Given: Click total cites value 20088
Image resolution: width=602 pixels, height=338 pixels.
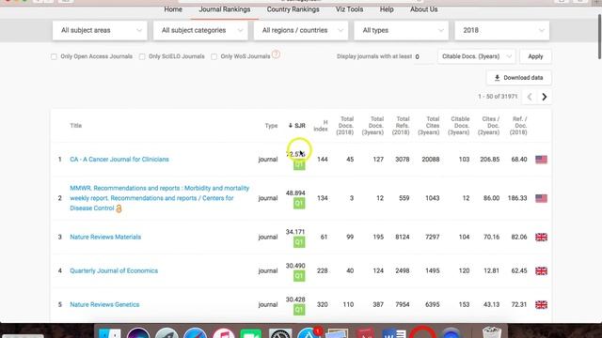Looking at the screenshot, I should 431,160.
